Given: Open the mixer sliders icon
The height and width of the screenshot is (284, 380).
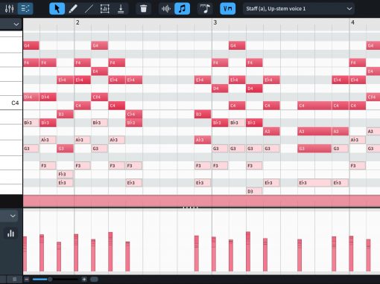Looking at the screenshot, I should (9, 9).
